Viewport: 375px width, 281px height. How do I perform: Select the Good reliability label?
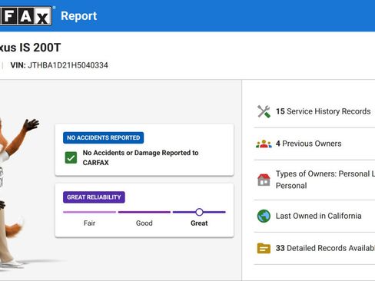[144, 223]
